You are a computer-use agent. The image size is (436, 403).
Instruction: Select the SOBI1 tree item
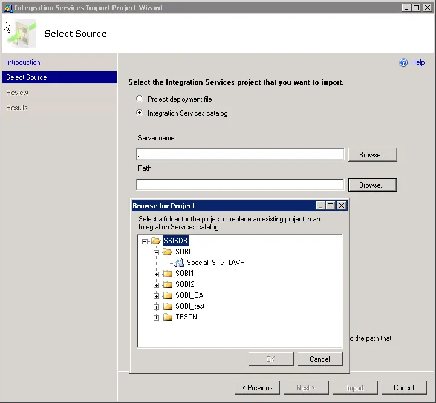click(184, 274)
